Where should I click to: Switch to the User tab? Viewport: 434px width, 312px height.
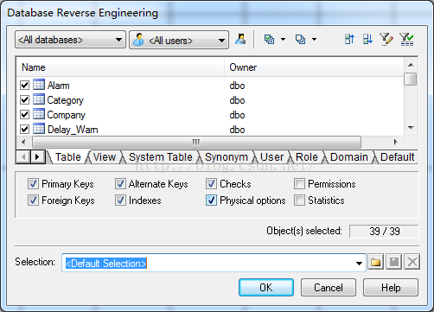271,157
